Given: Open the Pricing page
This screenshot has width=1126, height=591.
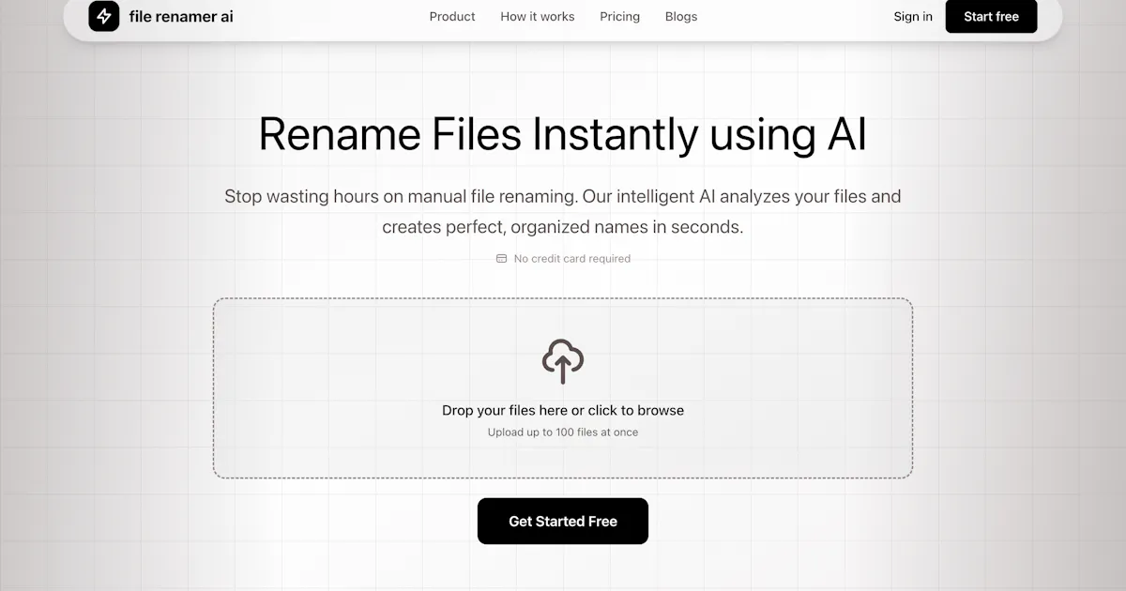Looking at the screenshot, I should pyautogui.click(x=620, y=17).
